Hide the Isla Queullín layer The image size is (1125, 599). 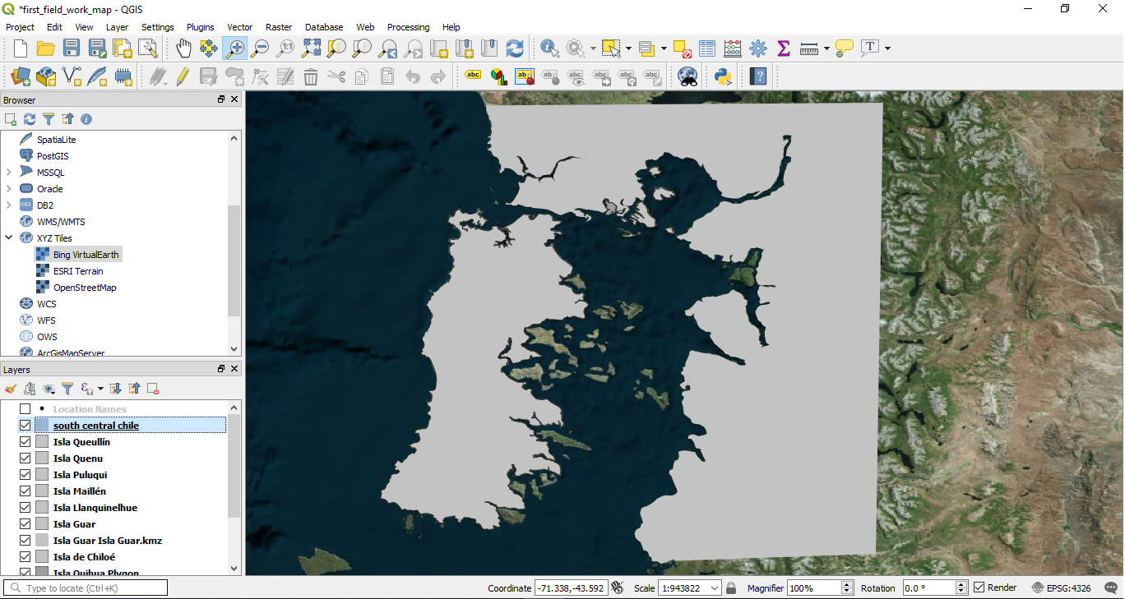[25, 442]
